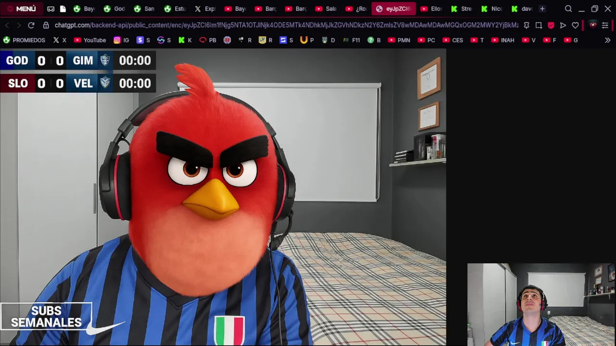Open the INAH YouTube bookmark

click(x=503, y=40)
